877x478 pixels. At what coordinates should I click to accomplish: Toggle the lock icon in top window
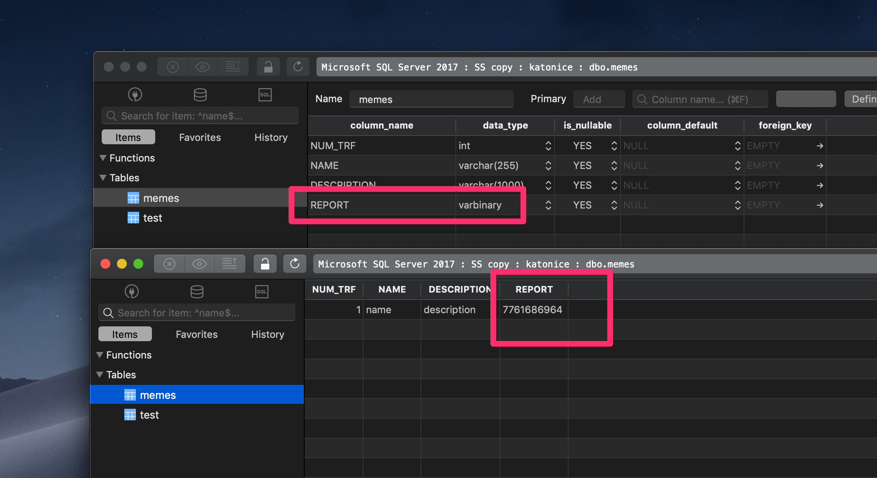point(268,67)
